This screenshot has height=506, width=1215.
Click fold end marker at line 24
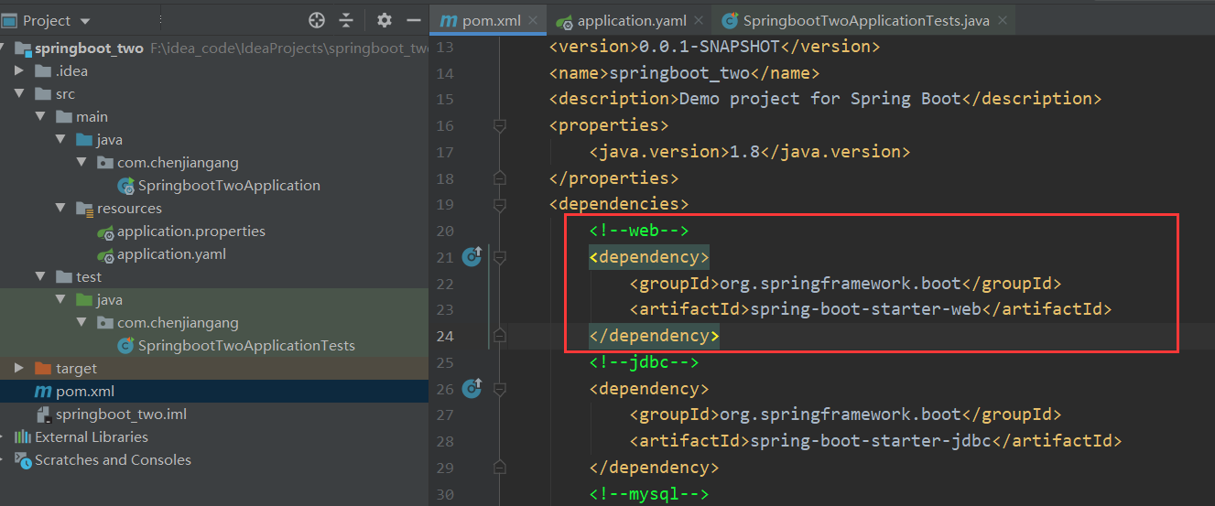click(499, 336)
